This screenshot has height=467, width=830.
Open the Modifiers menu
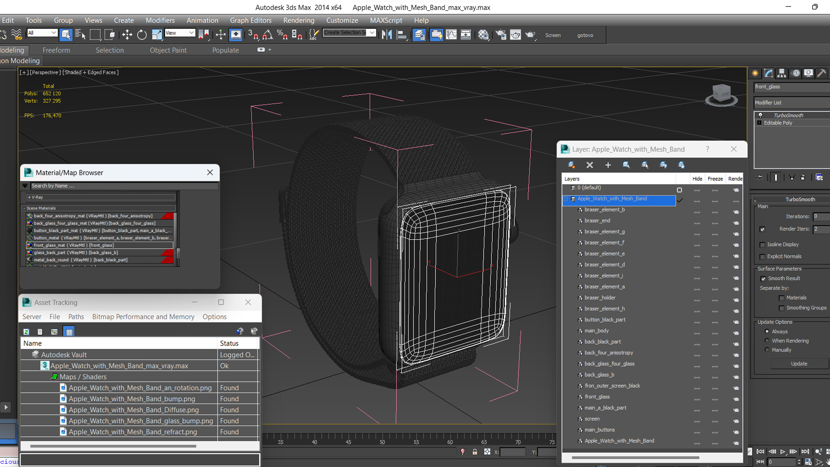pos(160,20)
